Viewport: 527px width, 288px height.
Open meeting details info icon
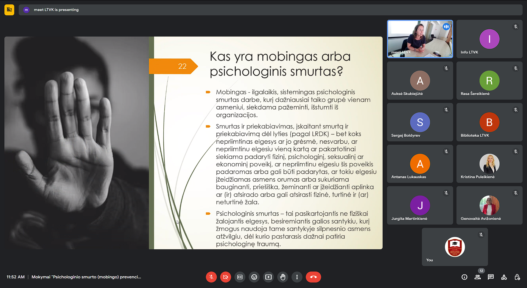pyautogui.click(x=464, y=277)
